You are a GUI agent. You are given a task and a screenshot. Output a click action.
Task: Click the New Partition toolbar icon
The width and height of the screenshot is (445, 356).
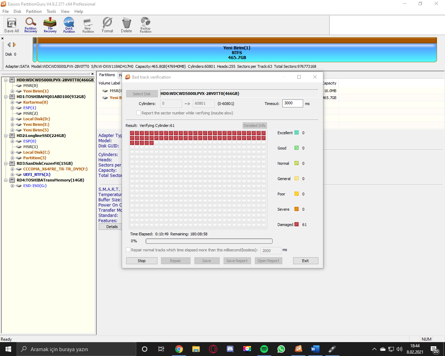click(x=88, y=25)
